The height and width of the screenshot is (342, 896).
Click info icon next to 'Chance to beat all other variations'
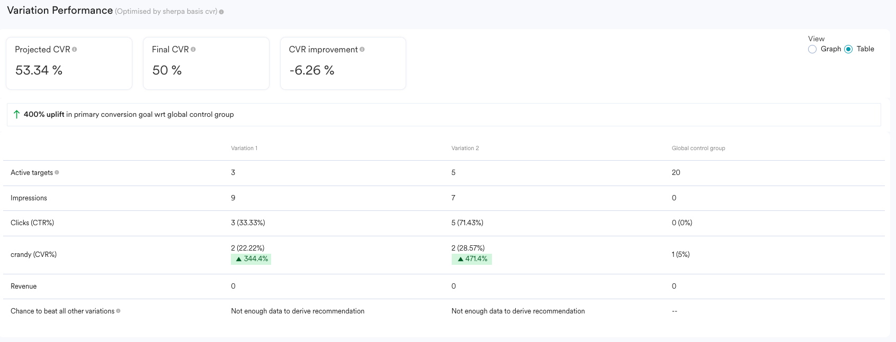[x=118, y=311]
